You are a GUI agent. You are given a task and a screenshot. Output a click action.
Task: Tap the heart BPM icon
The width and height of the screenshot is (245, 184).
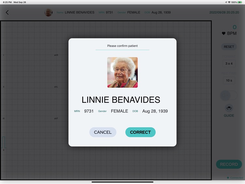(x=223, y=33)
